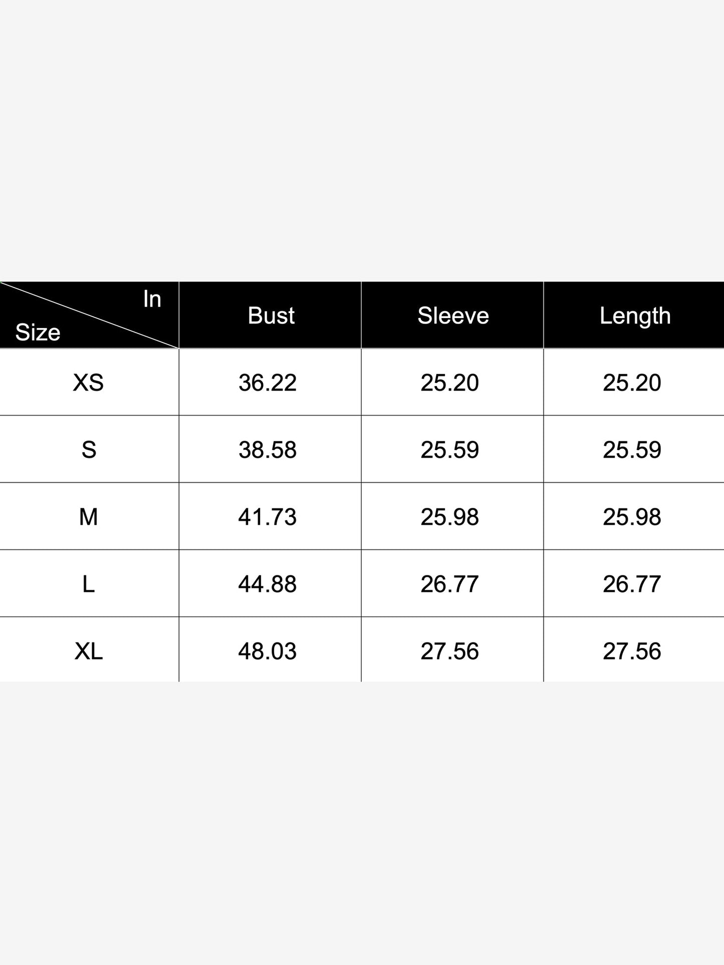724x965 pixels.
Task: Select the S size row label
Action: pos(89,450)
